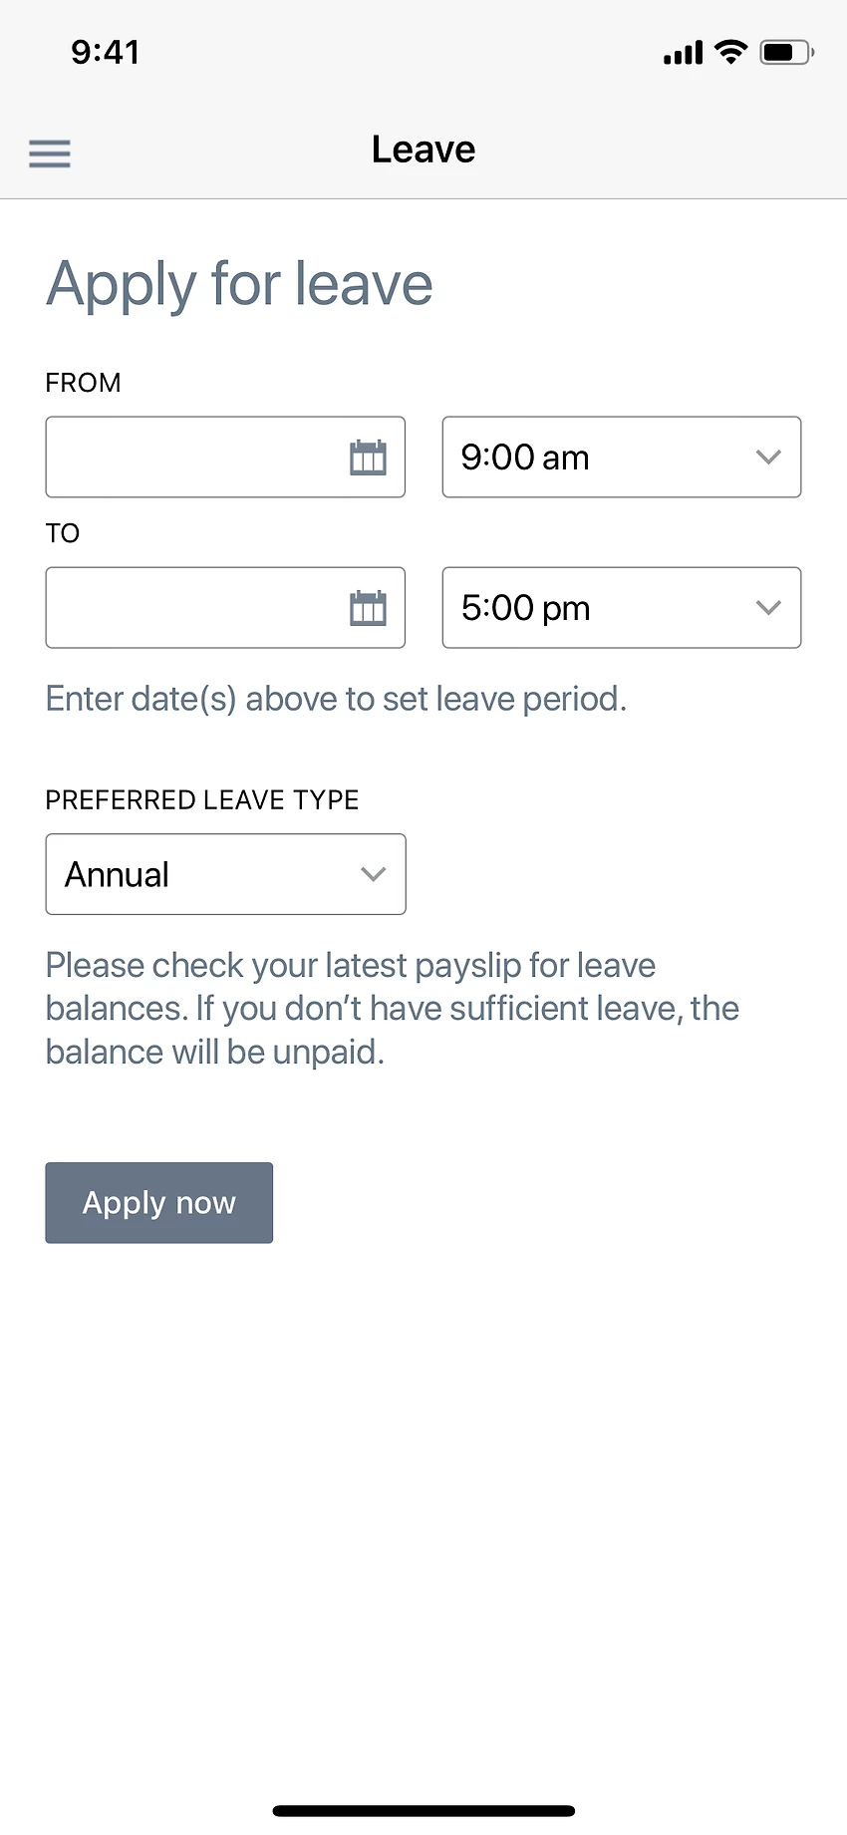
Task: Click the Apply for leave heading
Action: [x=239, y=284]
